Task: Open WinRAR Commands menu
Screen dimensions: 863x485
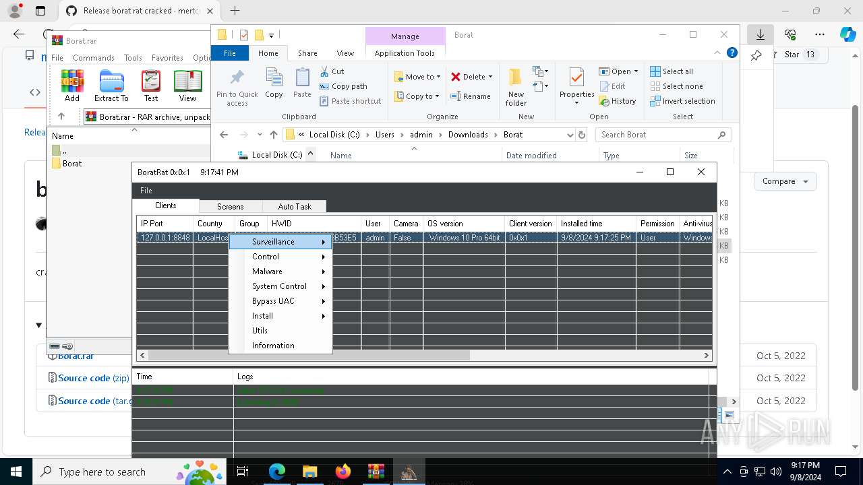Action: (94, 58)
